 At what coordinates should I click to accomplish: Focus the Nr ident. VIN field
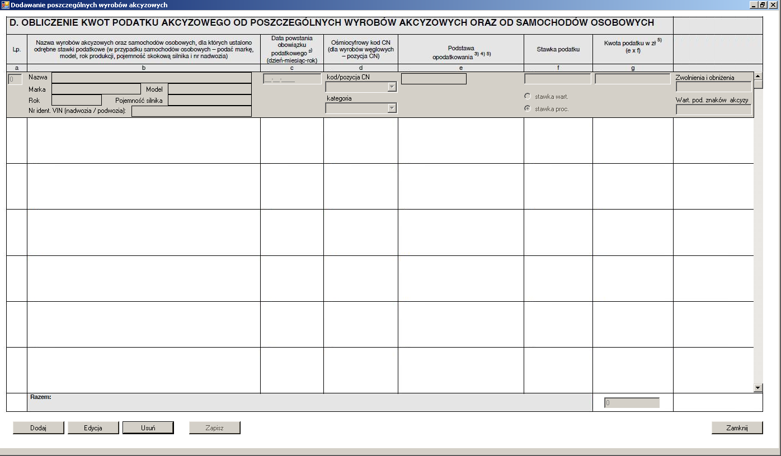pos(191,111)
